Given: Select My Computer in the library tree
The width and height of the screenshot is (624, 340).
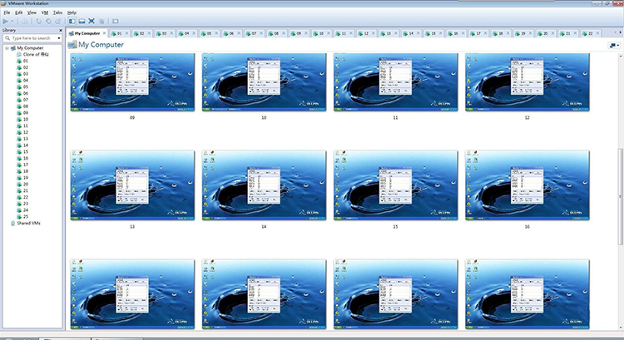Looking at the screenshot, I should (x=30, y=47).
